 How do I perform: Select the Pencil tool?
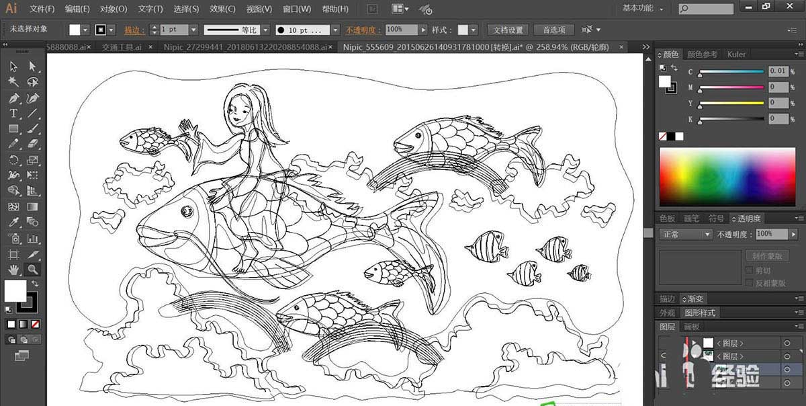point(13,144)
